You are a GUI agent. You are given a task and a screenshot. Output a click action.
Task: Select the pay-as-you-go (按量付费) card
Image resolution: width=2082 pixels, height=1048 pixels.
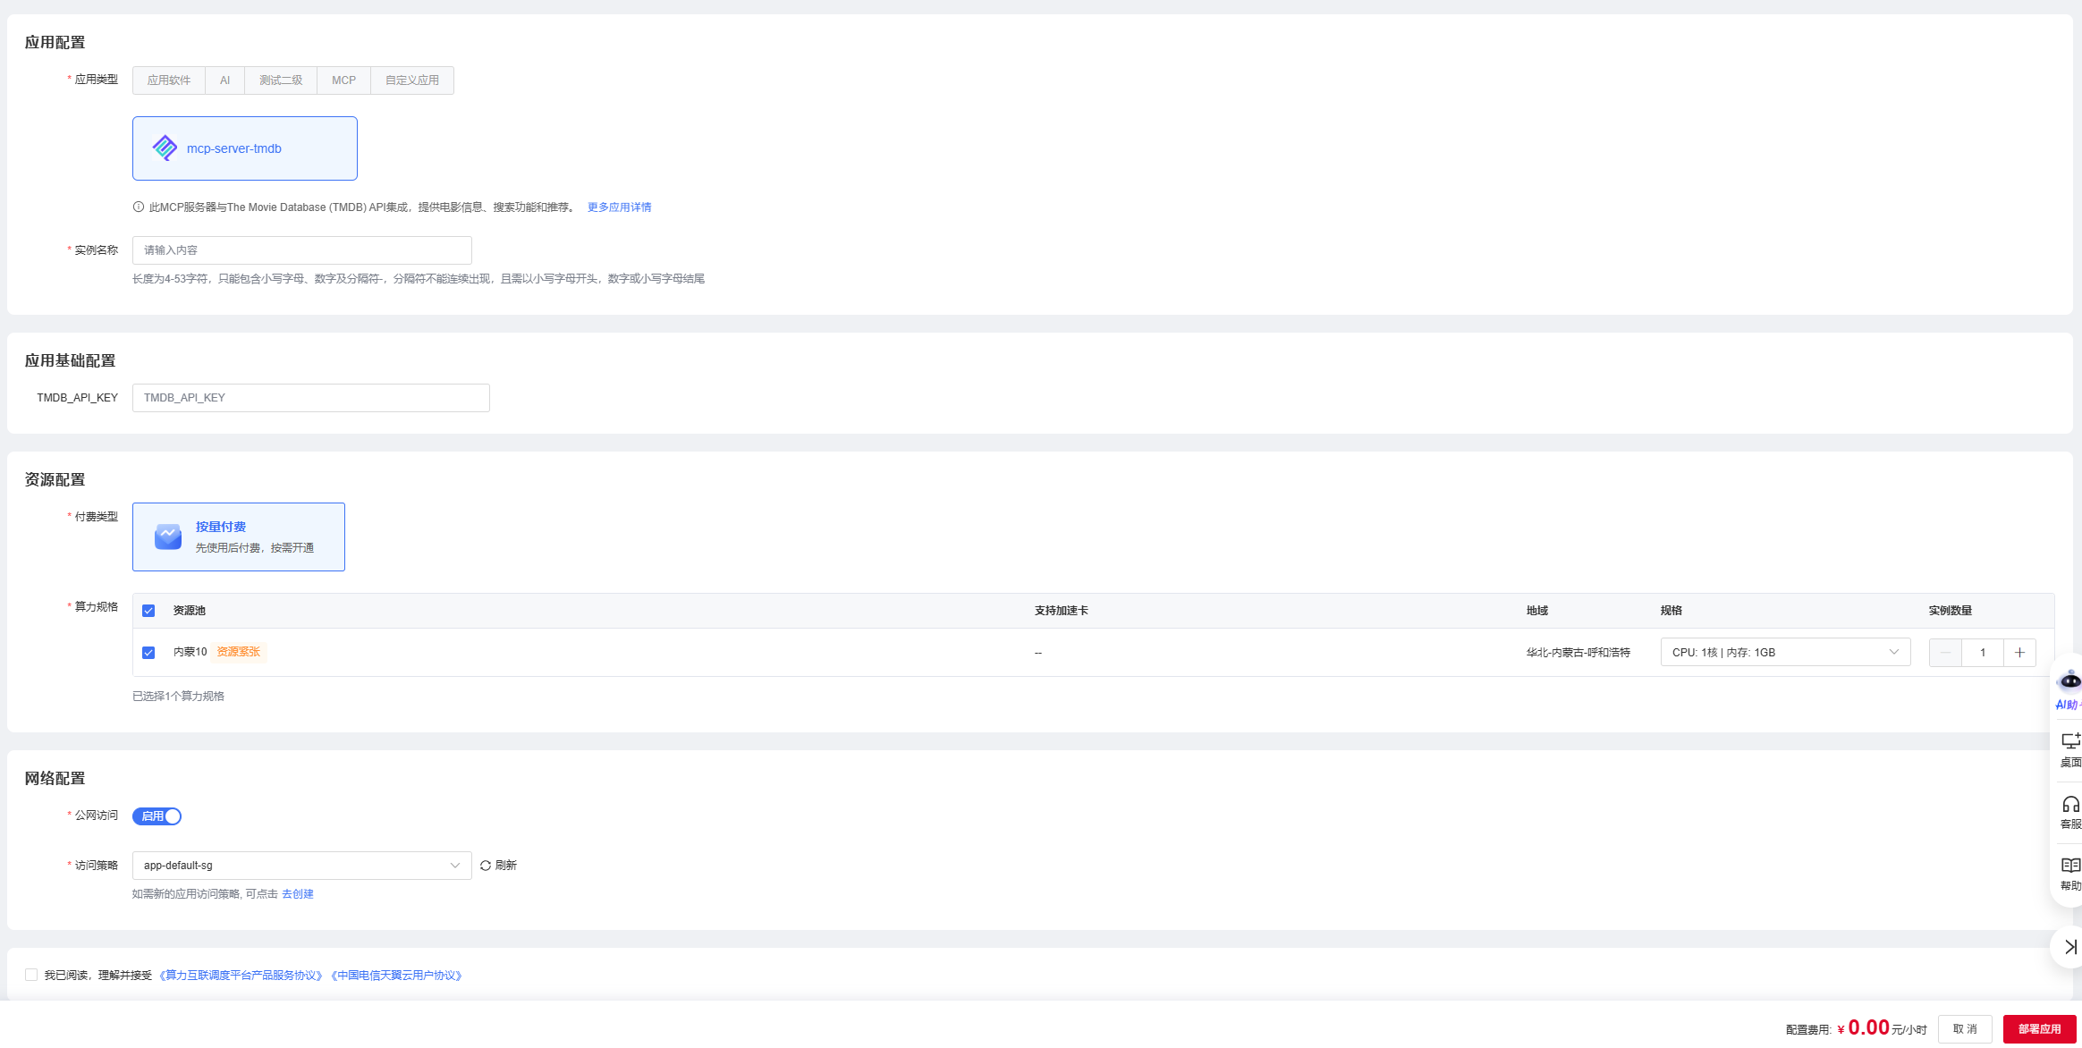pos(239,537)
